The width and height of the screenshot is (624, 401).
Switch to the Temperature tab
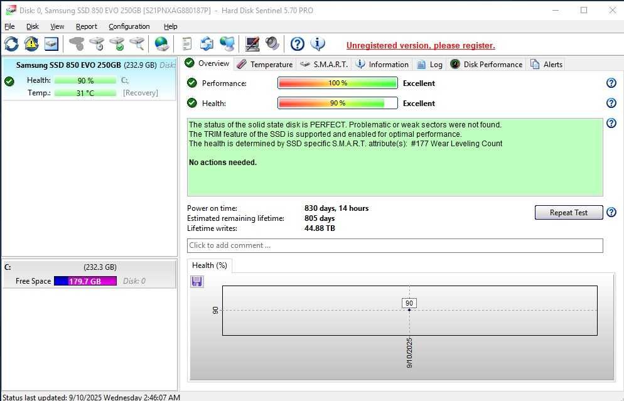tap(265, 65)
